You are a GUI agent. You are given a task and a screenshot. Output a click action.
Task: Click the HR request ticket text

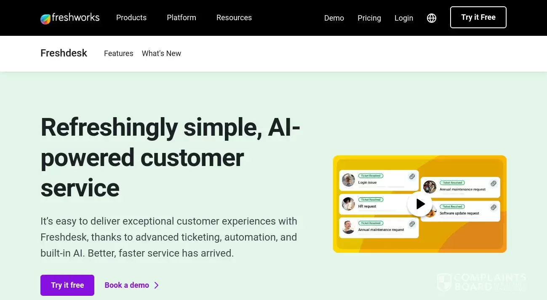pyautogui.click(x=367, y=206)
